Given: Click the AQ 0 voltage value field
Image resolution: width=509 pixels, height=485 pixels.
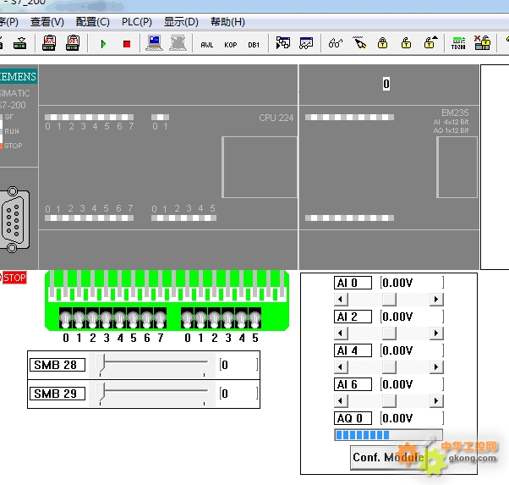Looking at the screenshot, I should 412,418.
